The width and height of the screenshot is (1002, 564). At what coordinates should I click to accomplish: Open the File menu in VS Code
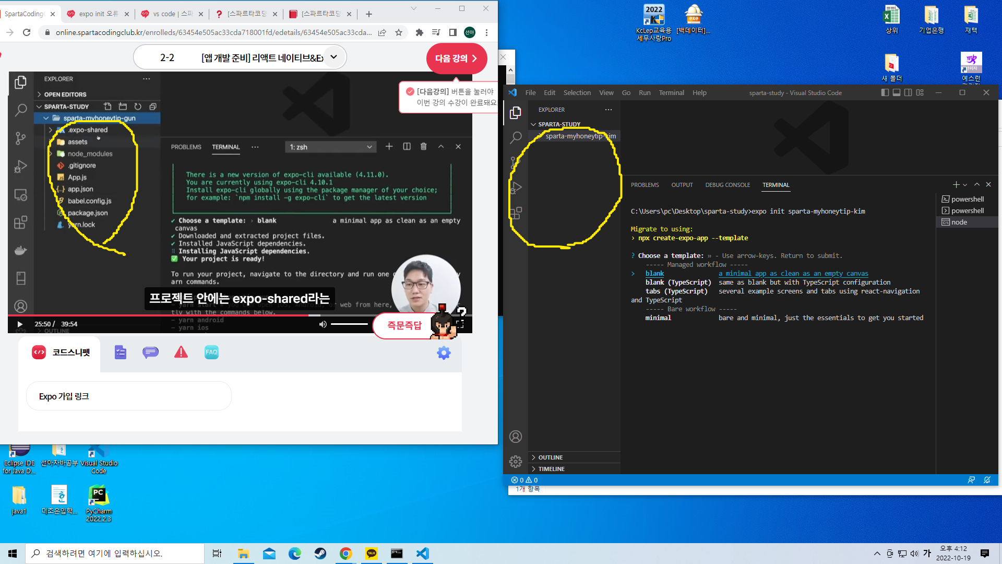(x=531, y=92)
